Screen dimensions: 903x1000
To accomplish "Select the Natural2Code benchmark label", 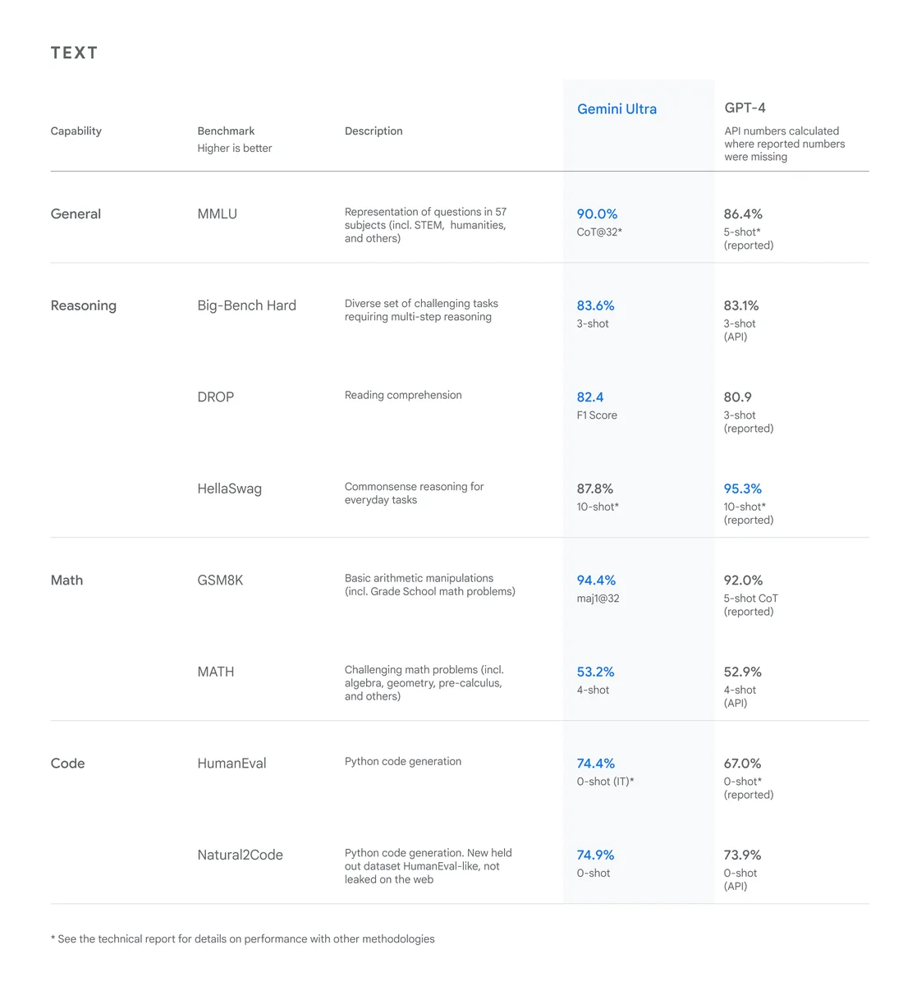I will pos(240,856).
